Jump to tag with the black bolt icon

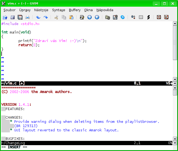148,17
